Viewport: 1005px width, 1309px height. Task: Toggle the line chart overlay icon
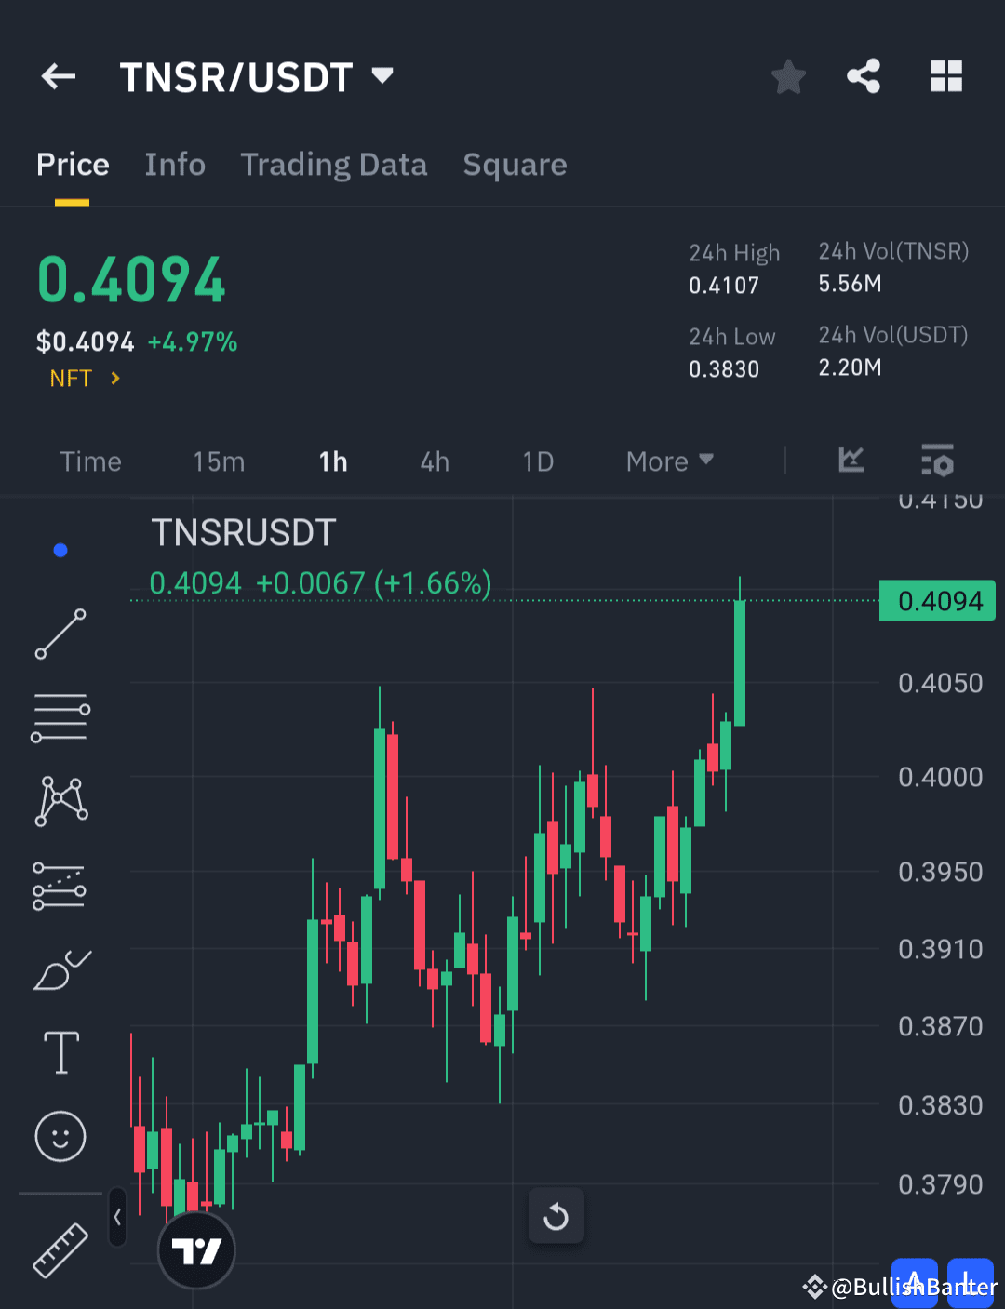[851, 461]
